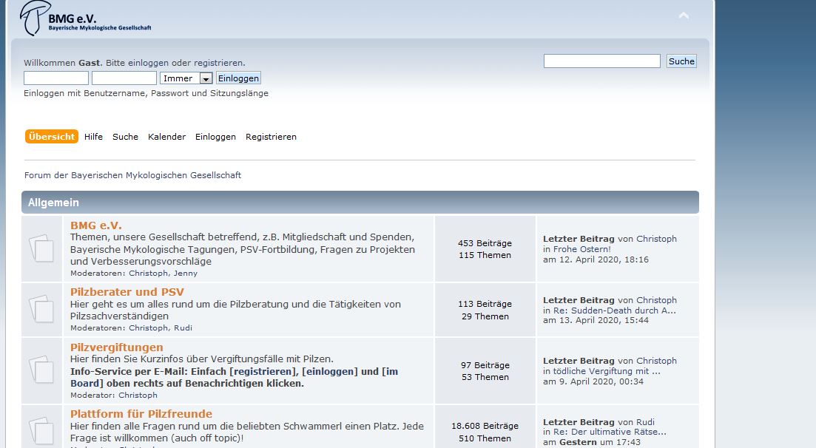Click the password input field
Viewport: 816px width, 448px height.
tap(124, 78)
